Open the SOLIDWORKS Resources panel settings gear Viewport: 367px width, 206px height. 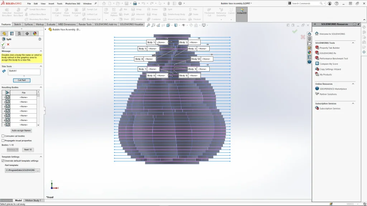pos(354,24)
